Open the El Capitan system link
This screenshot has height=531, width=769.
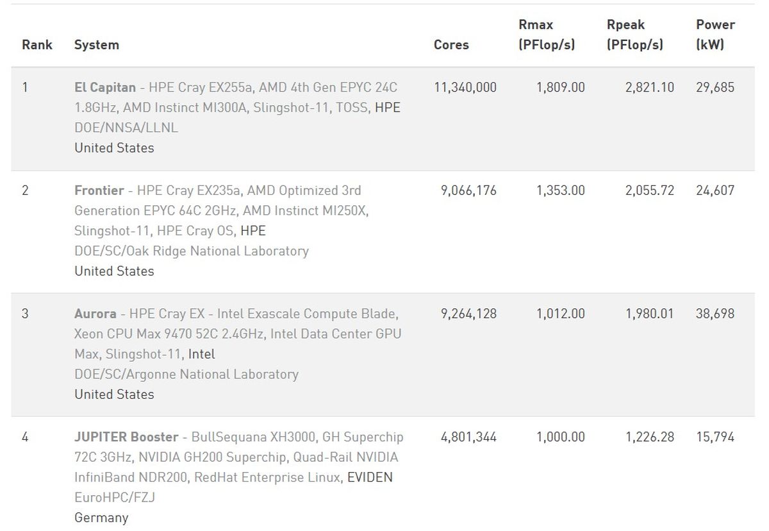[105, 87]
